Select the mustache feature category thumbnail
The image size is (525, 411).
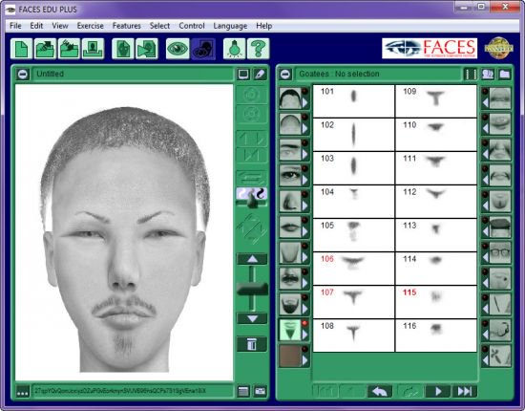290,278
